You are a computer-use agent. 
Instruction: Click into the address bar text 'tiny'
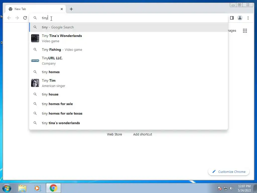coord(45,18)
